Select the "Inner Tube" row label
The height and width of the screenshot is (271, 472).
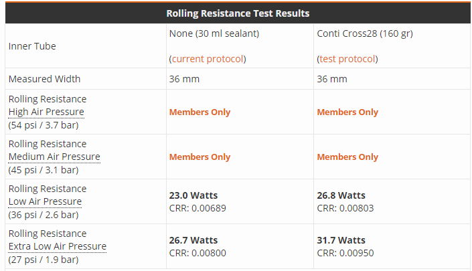pyautogui.click(x=32, y=46)
